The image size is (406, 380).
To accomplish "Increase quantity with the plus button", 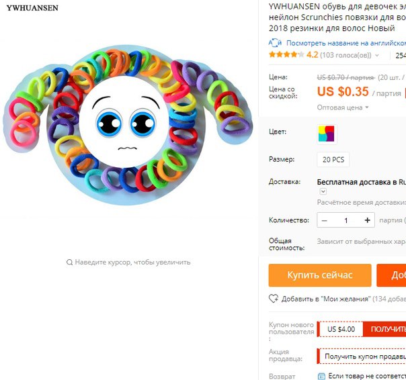I will [367, 220].
